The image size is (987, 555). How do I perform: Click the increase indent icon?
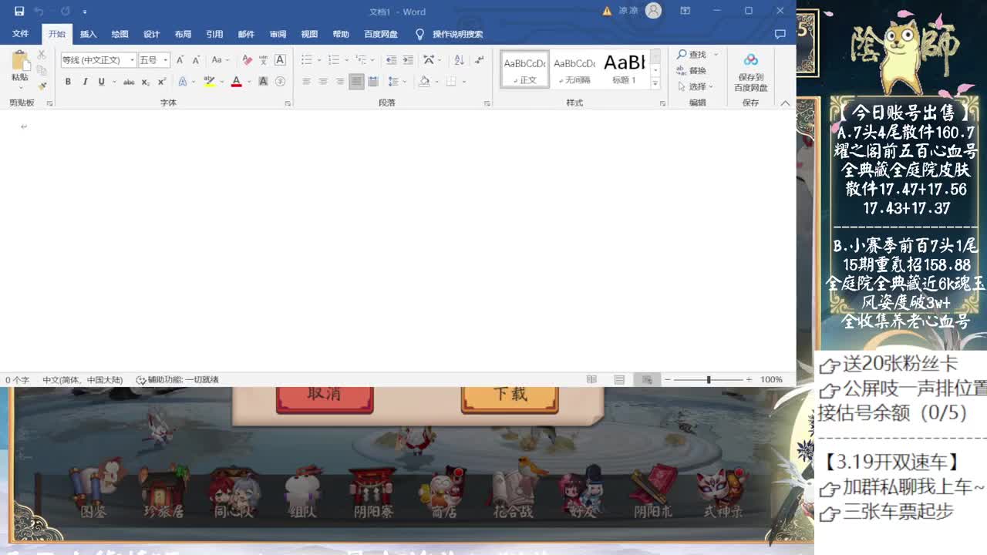point(407,60)
